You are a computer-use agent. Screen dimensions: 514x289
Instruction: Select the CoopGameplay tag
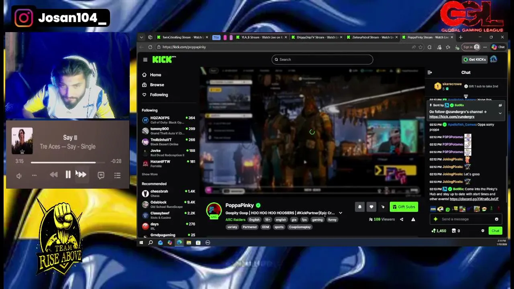[300, 227]
